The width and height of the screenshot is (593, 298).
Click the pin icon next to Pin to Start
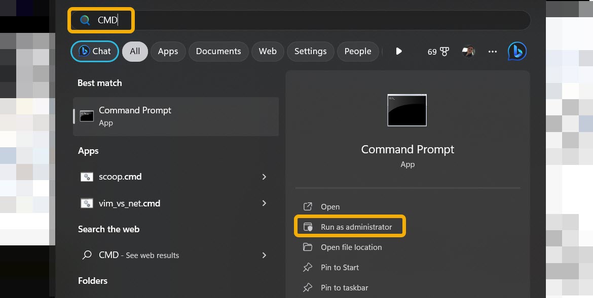[x=308, y=267]
